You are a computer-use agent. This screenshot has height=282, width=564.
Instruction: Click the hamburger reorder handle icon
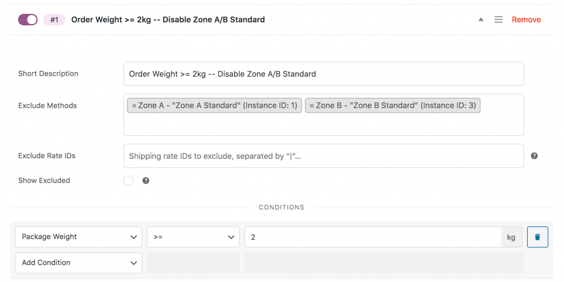498,20
